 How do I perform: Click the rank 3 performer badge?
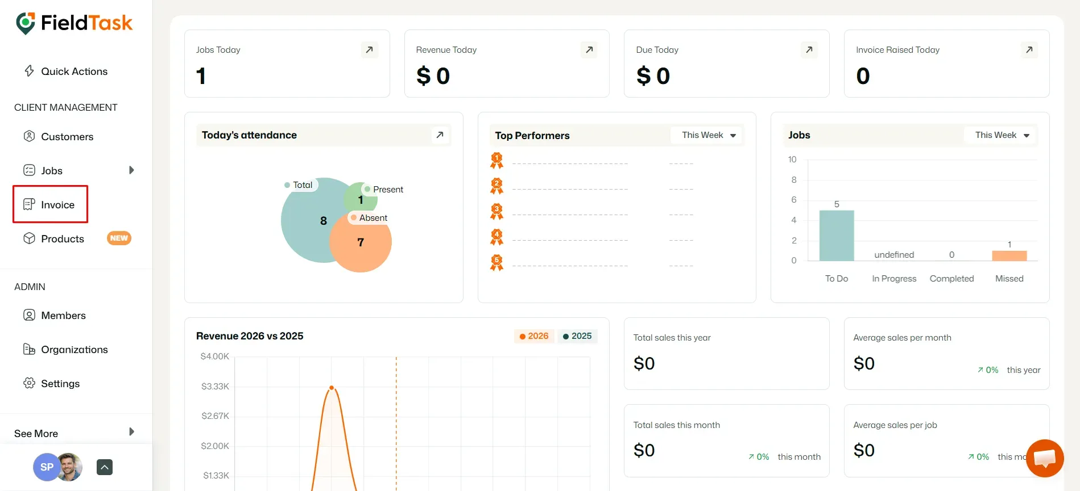pyautogui.click(x=496, y=212)
